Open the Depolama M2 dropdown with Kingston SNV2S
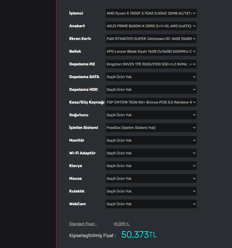Screen dimensions: 232x248 click(x=151, y=64)
